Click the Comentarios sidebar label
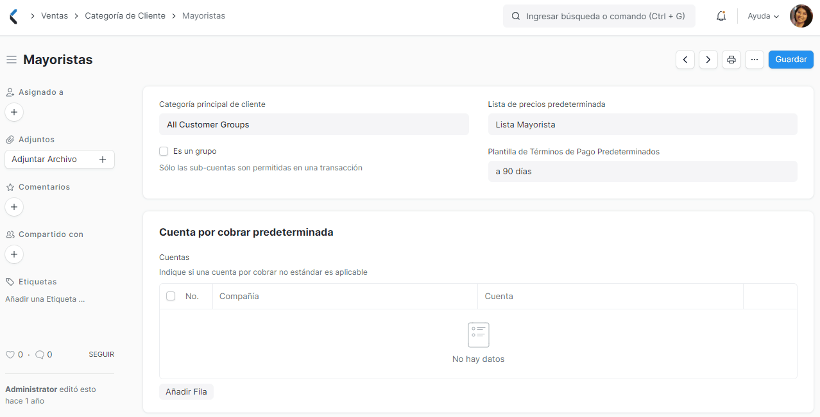The image size is (820, 417). click(44, 187)
